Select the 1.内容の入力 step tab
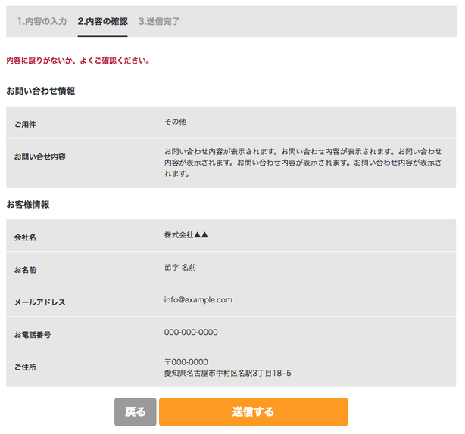The image size is (465, 434). coord(42,21)
